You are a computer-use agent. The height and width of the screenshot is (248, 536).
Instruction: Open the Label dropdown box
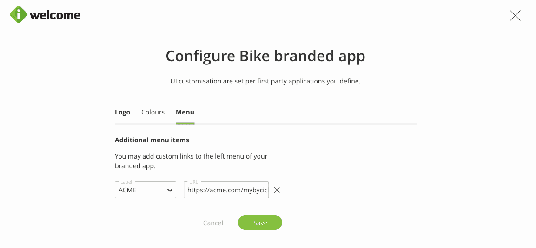click(x=145, y=190)
